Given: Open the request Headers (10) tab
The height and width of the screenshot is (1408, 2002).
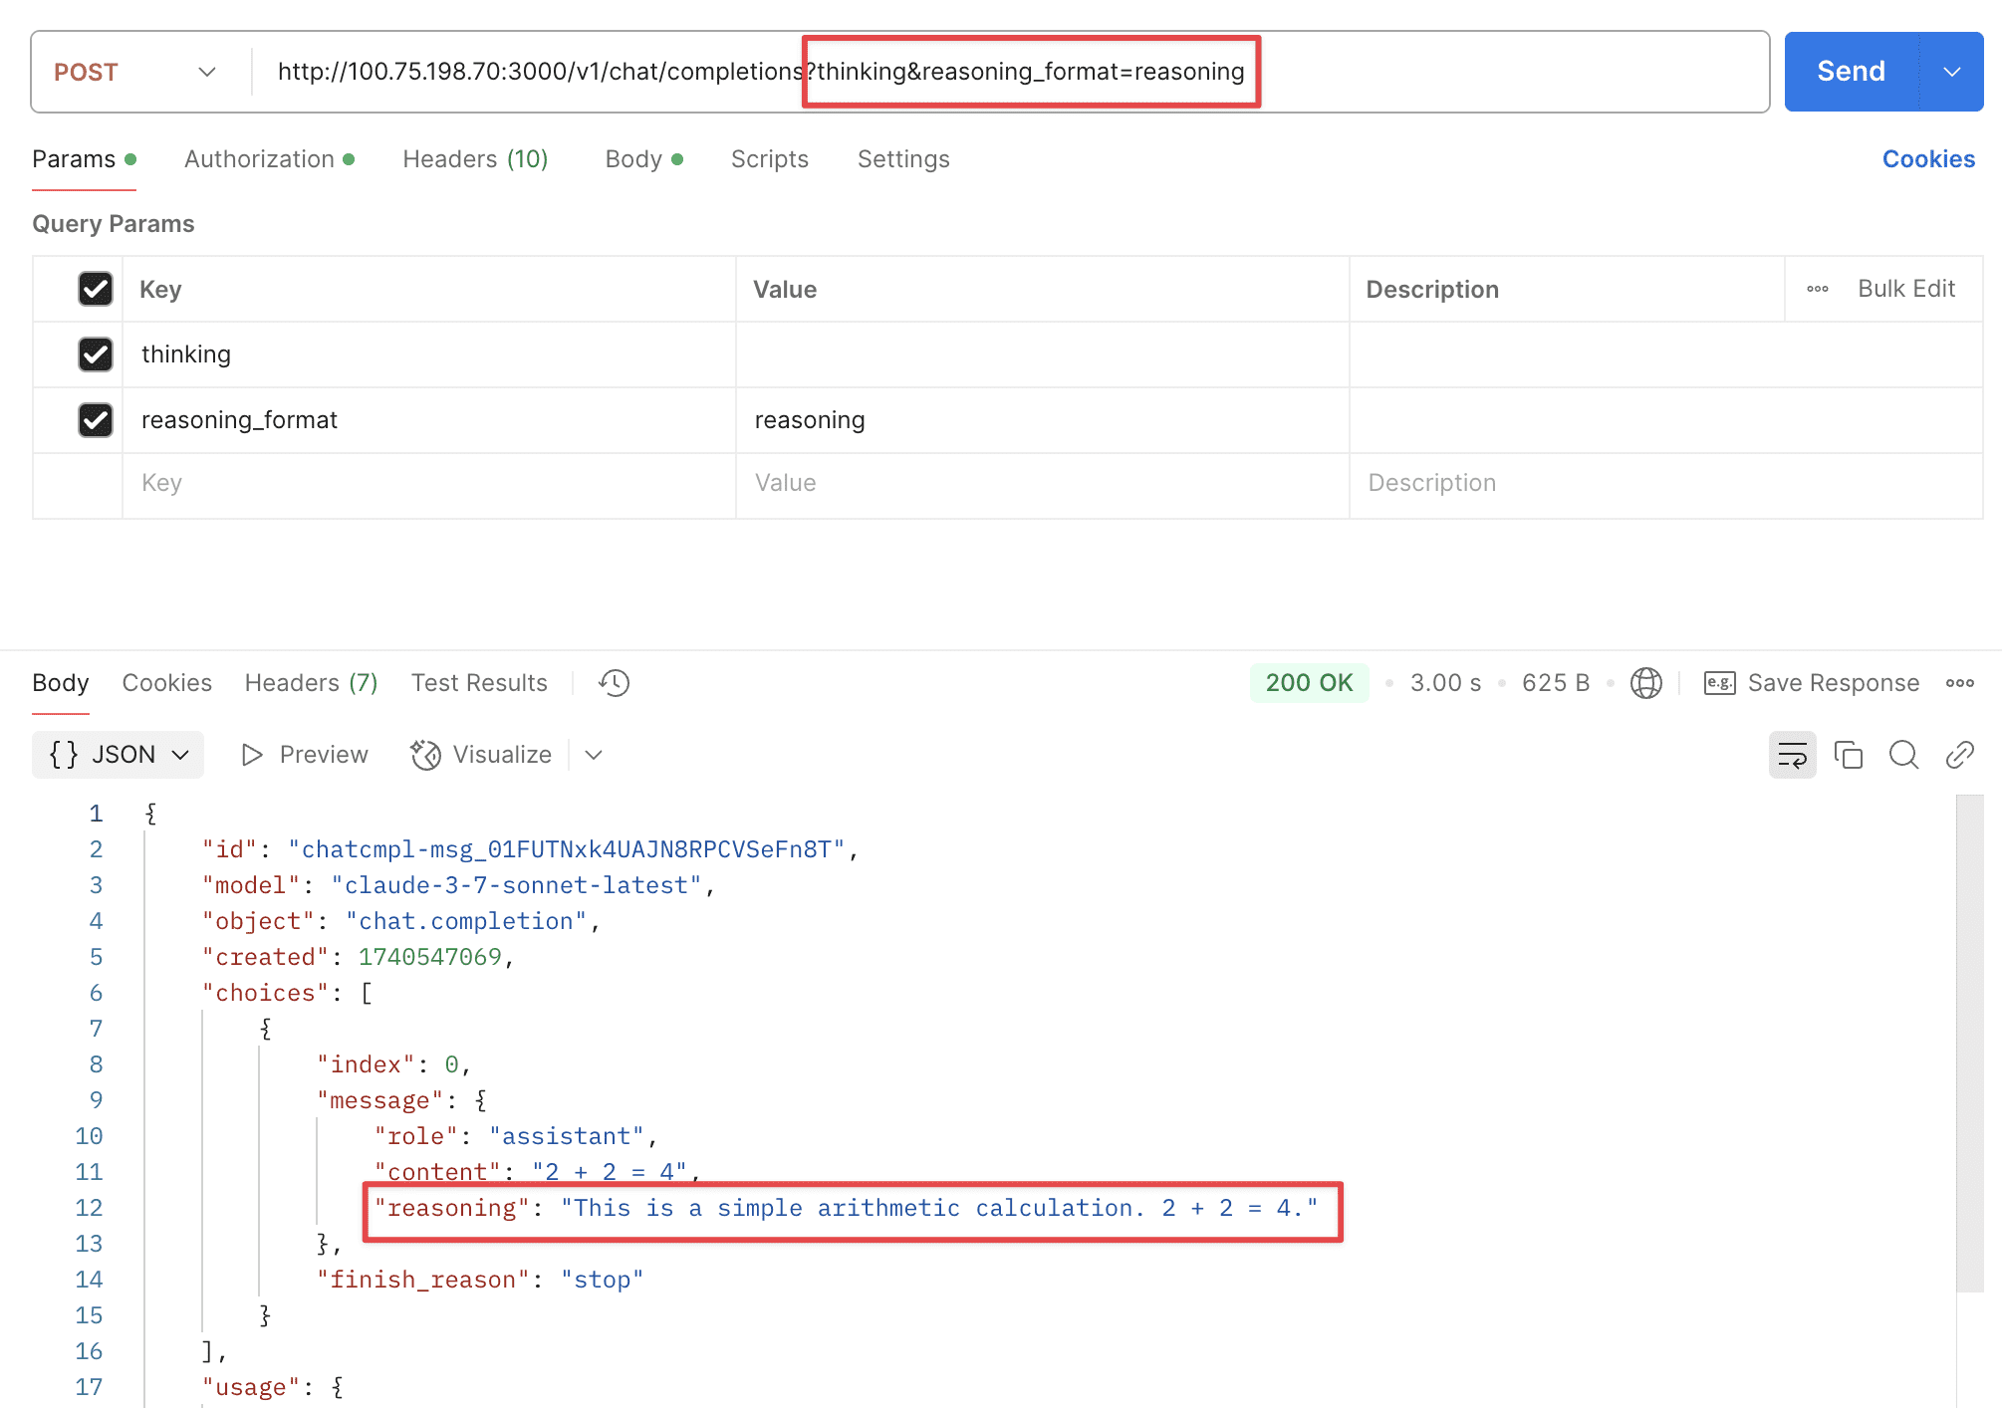Looking at the screenshot, I should point(475,159).
